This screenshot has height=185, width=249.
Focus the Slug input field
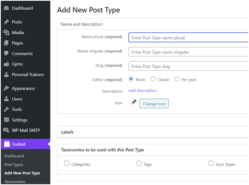(188, 66)
